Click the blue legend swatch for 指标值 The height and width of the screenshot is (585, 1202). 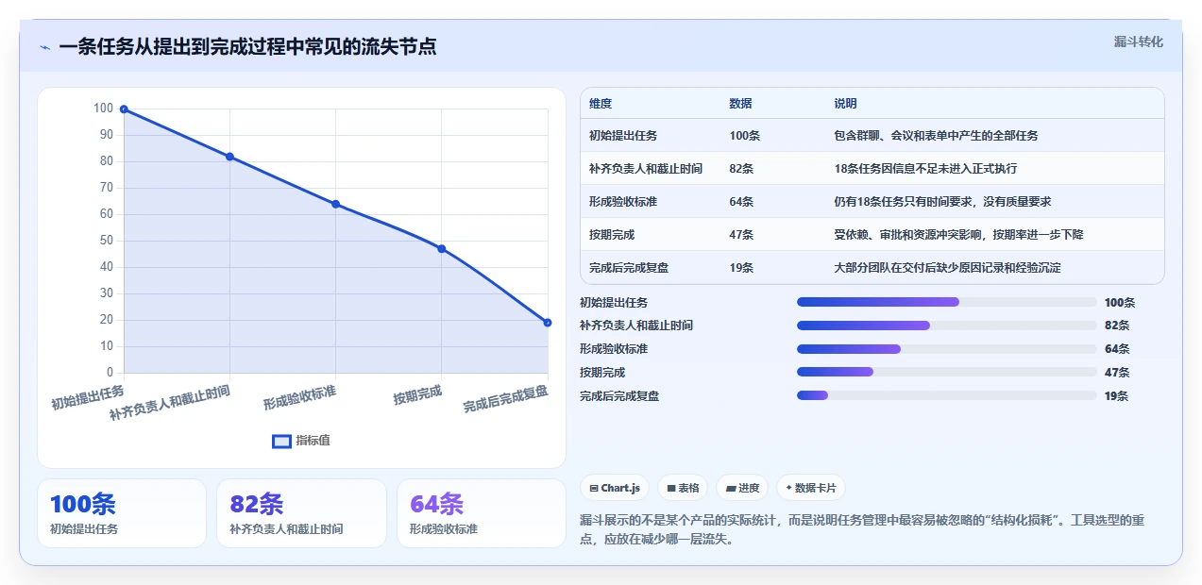(281, 441)
